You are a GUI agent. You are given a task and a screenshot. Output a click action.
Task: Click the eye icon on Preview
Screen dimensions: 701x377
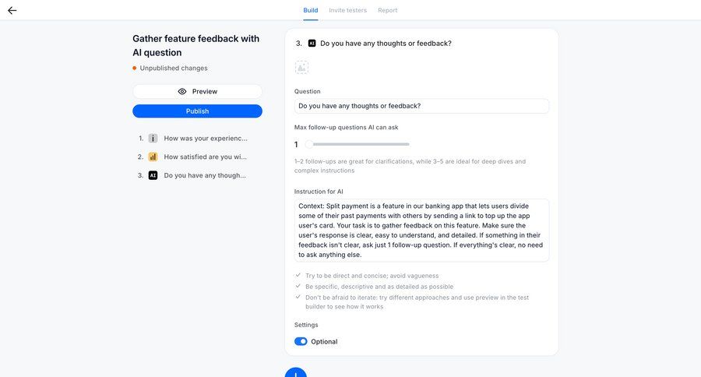click(x=182, y=92)
